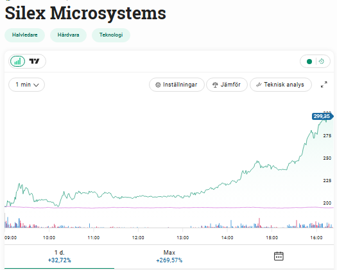
Task: Click the 16:00 time axis label
Action: pos(316,238)
